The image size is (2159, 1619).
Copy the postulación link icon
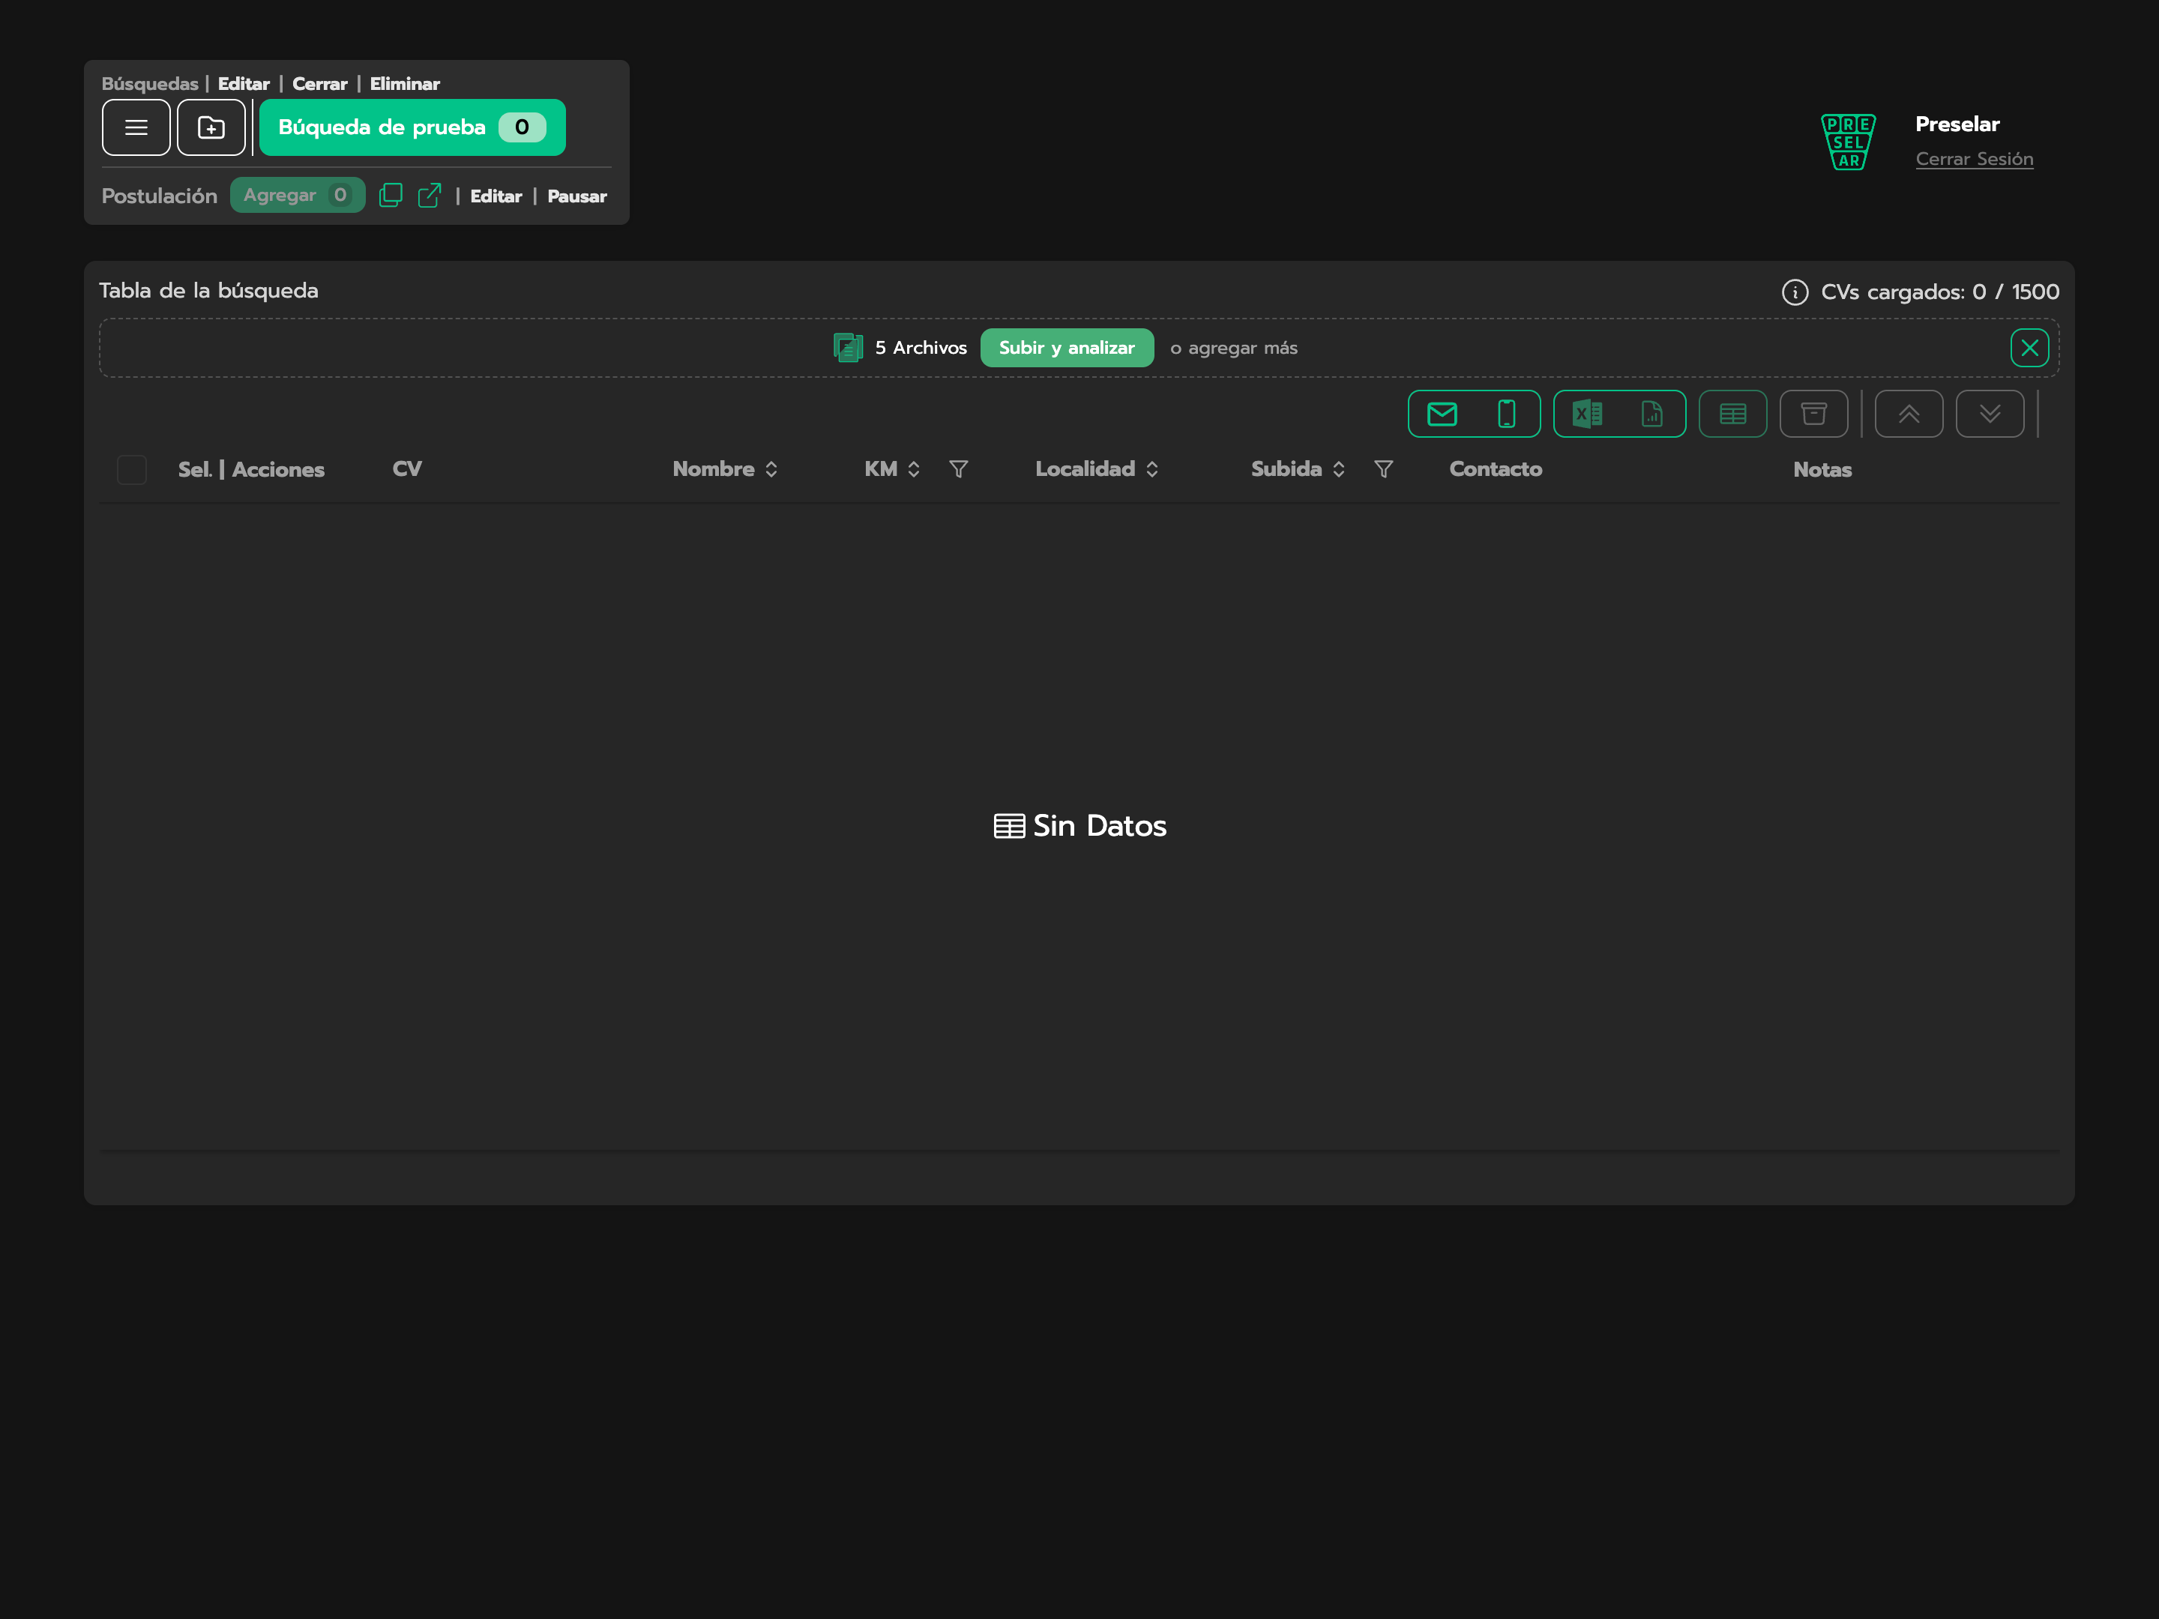tap(391, 195)
